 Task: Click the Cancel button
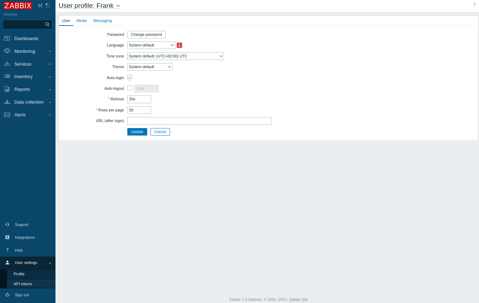[x=160, y=132]
